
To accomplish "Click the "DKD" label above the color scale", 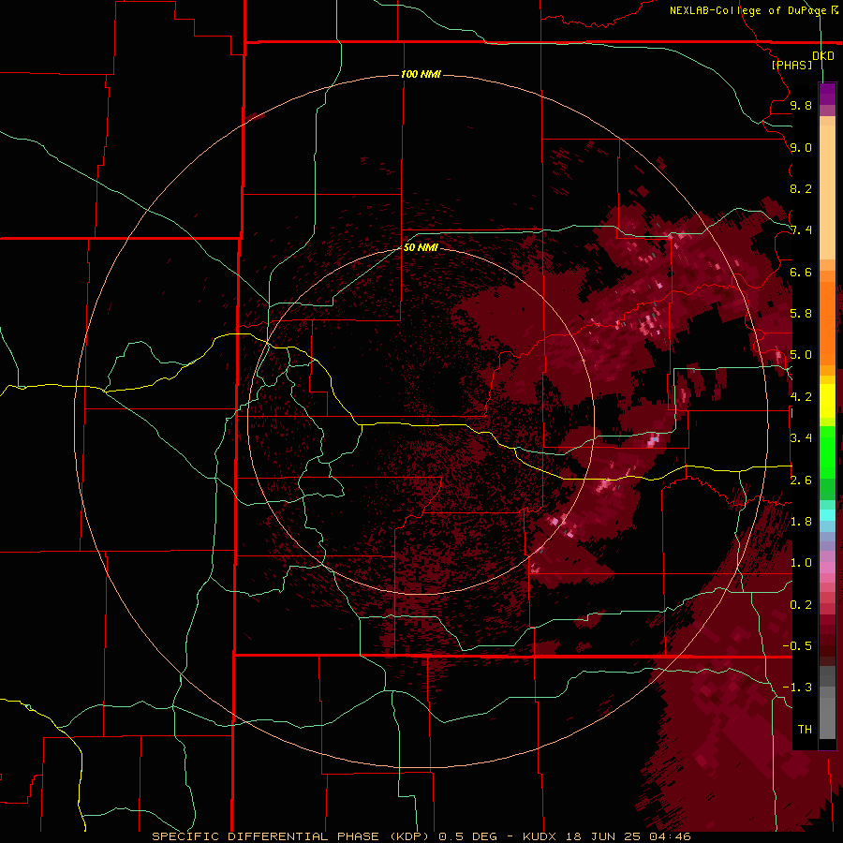I will [822, 56].
